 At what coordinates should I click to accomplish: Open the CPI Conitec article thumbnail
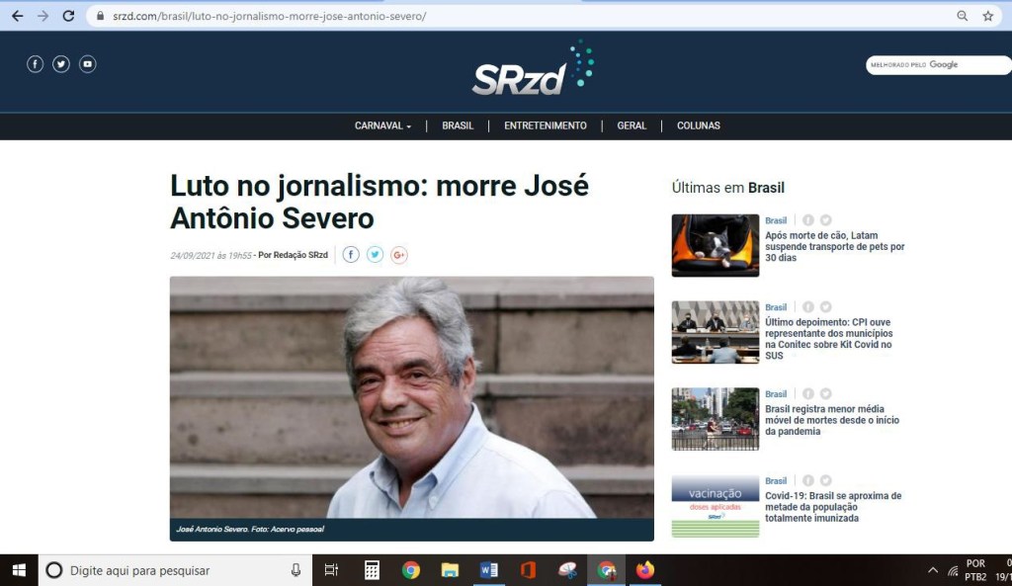pos(715,332)
